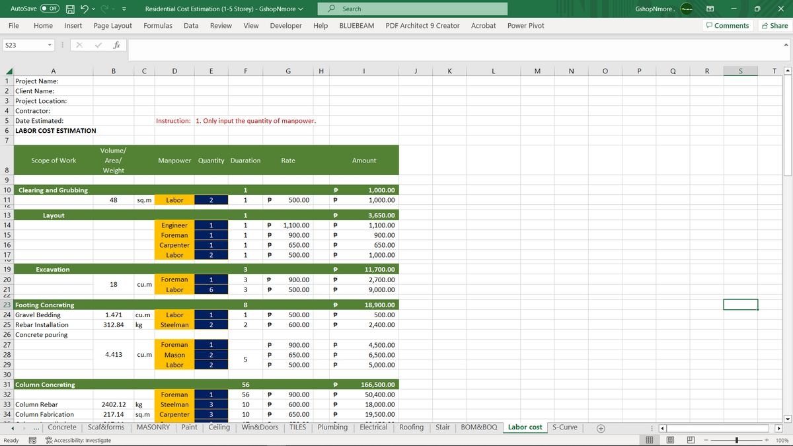
Task: Click the Comments button
Action: (x=728, y=26)
